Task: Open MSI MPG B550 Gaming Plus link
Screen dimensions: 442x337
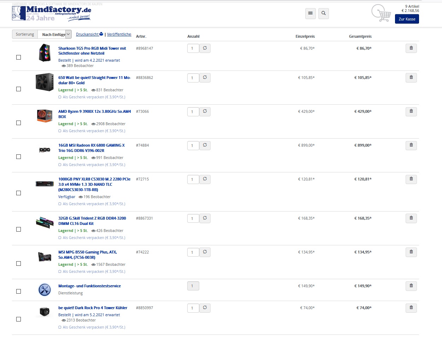Action: (x=88, y=255)
